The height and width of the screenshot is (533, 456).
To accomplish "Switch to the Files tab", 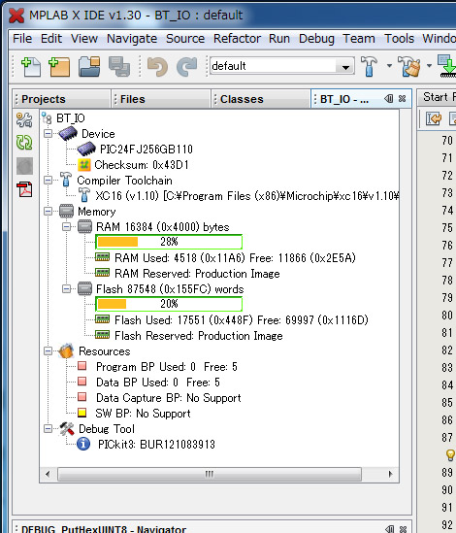I will pyautogui.click(x=133, y=99).
